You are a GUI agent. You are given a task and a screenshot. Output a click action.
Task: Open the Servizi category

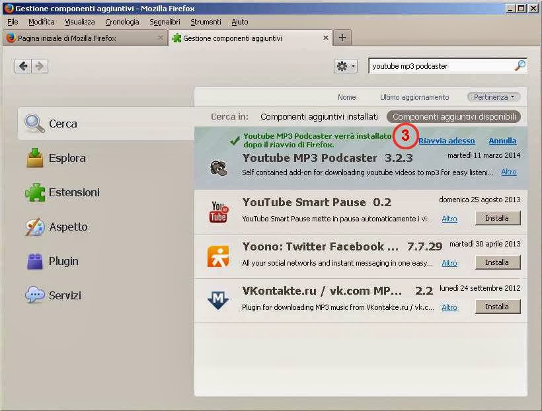point(54,295)
